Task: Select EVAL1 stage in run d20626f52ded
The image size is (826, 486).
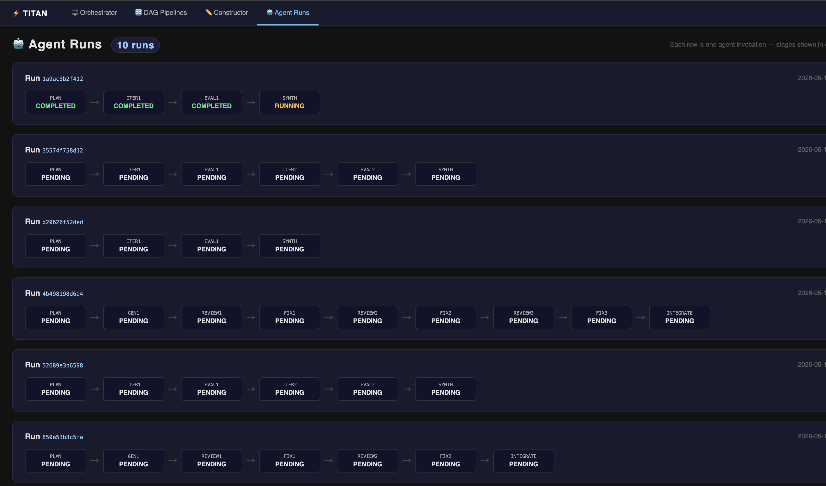Action: coord(212,246)
